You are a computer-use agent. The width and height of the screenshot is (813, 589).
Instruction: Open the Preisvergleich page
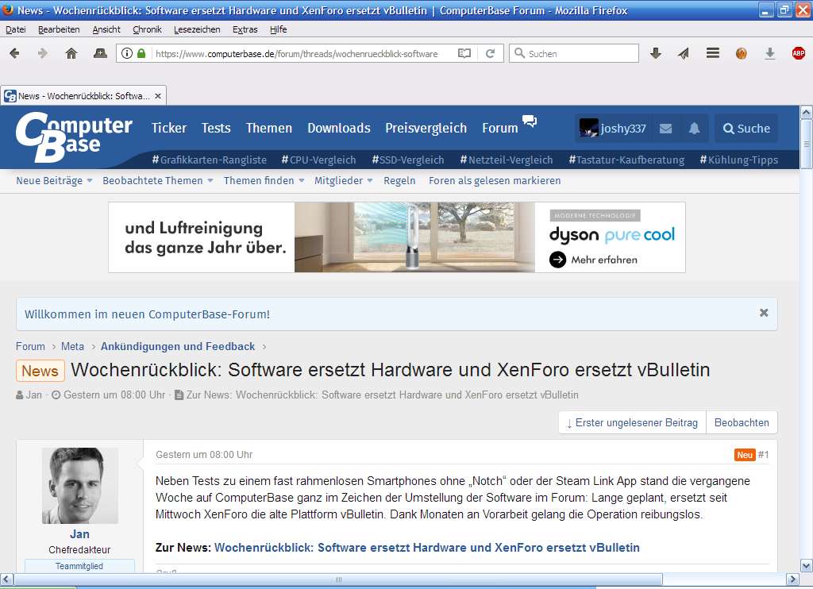coord(426,128)
